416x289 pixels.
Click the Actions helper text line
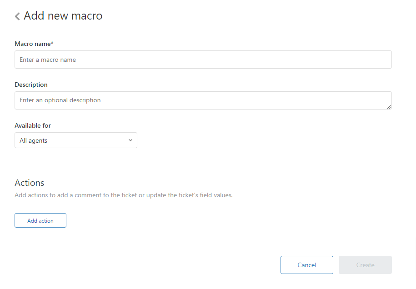tap(123, 195)
